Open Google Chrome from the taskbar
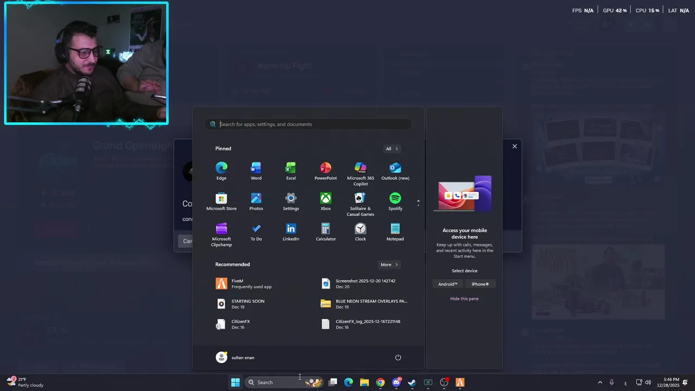This screenshot has height=391, width=695. [x=380, y=382]
